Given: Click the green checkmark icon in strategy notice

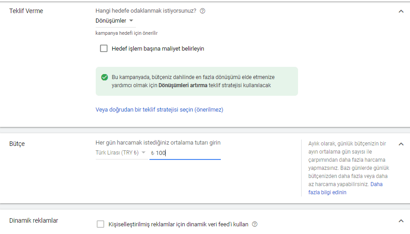Looking at the screenshot, I should [104, 77].
